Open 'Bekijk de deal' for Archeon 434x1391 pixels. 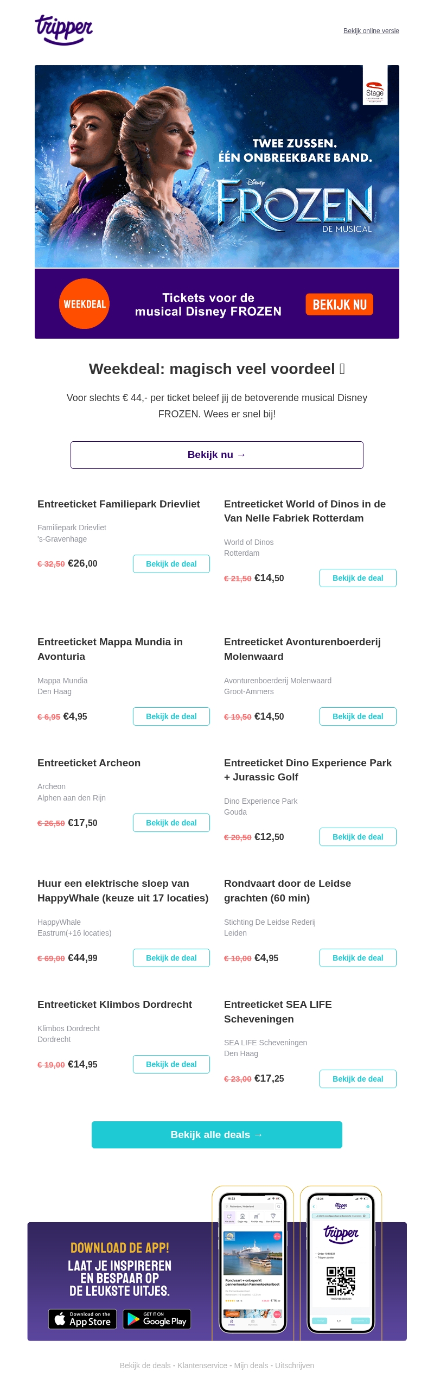coord(171,823)
